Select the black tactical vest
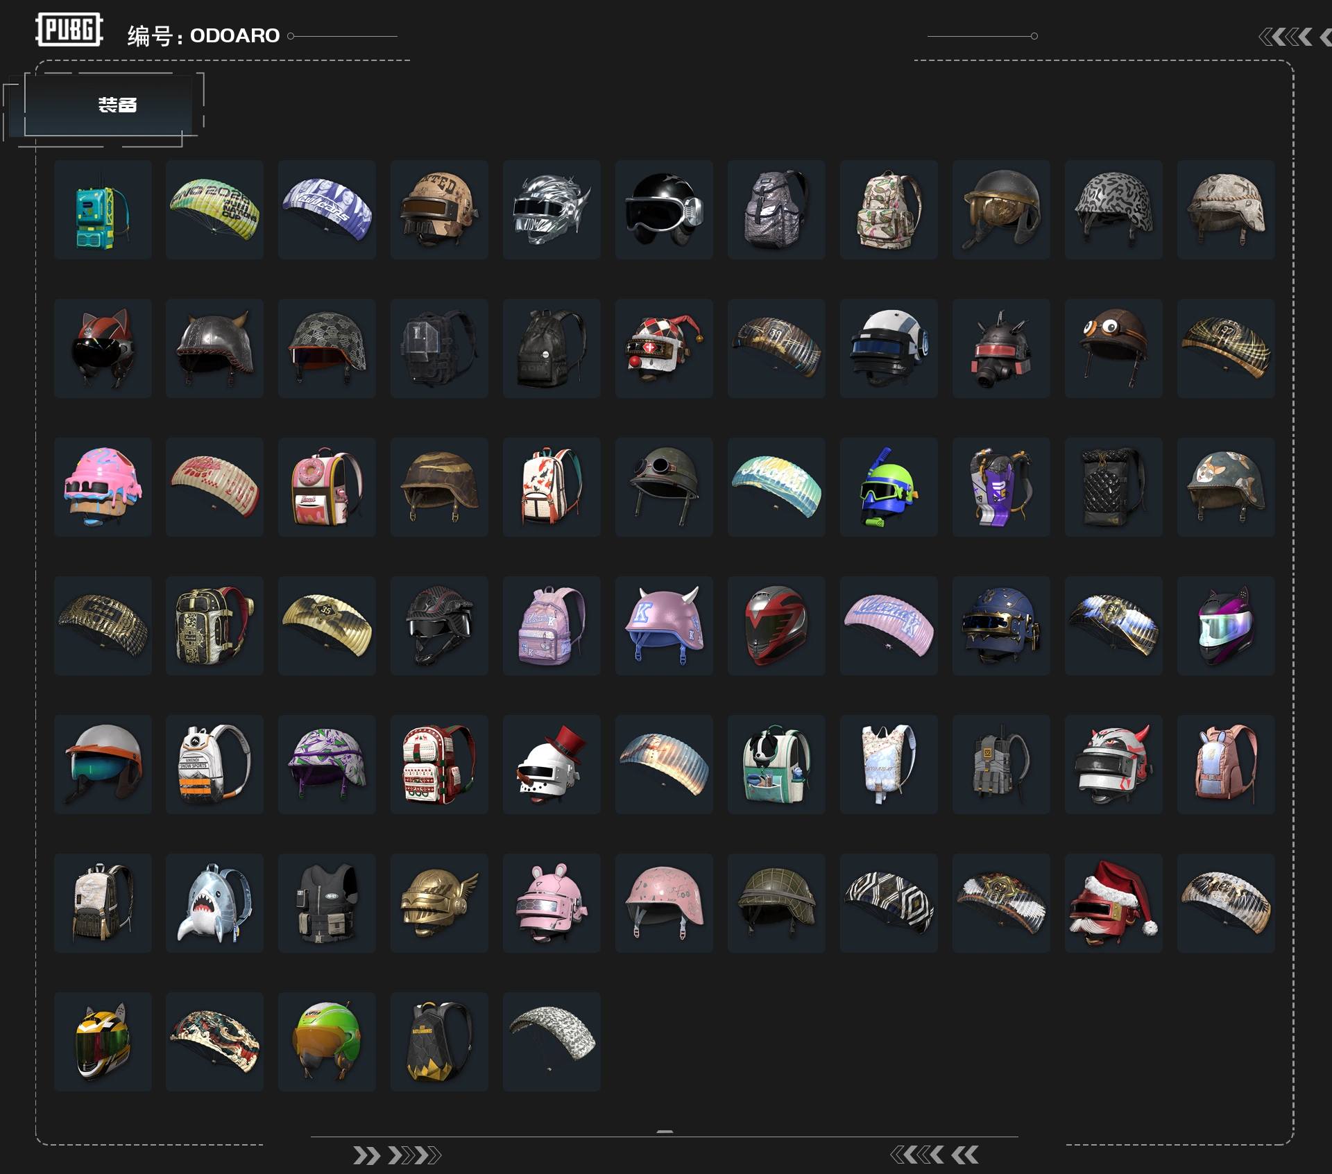The width and height of the screenshot is (1332, 1174). pyautogui.click(x=327, y=903)
